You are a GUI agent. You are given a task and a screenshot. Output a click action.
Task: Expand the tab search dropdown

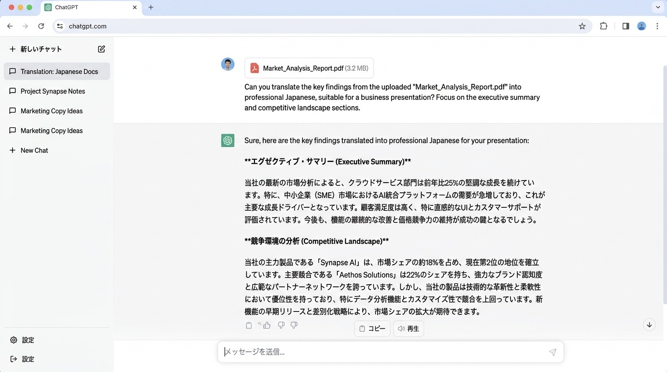[658, 7]
